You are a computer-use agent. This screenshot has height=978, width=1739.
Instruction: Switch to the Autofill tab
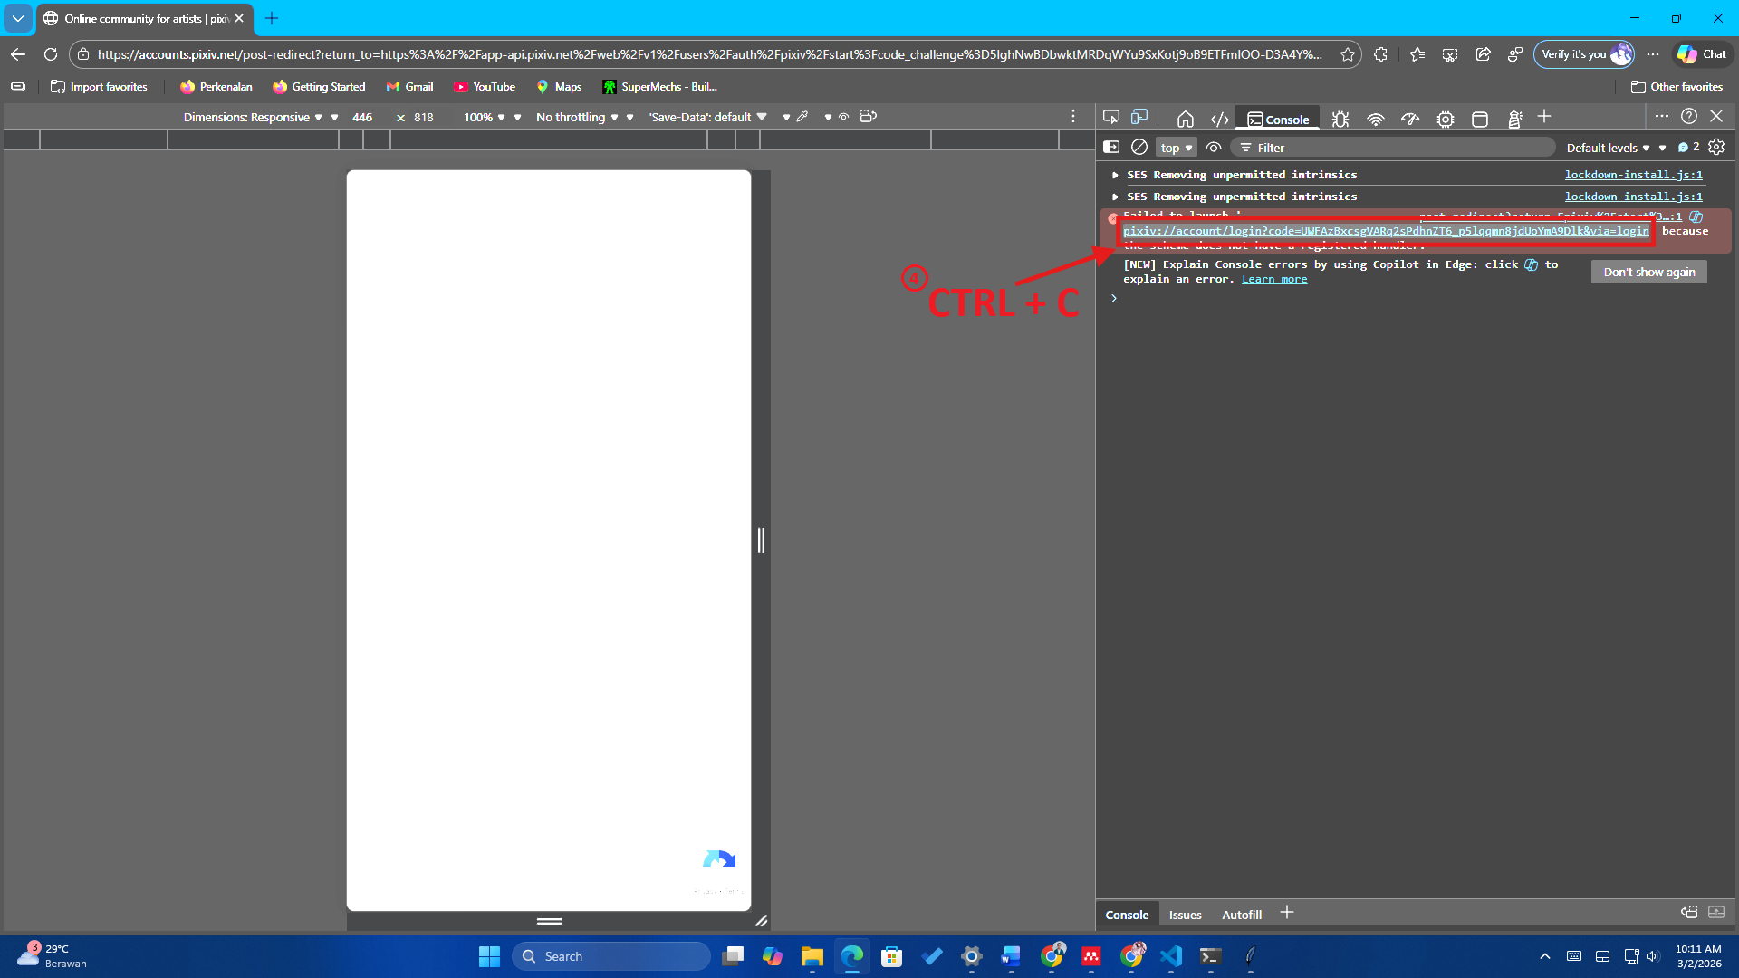tap(1241, 915)
